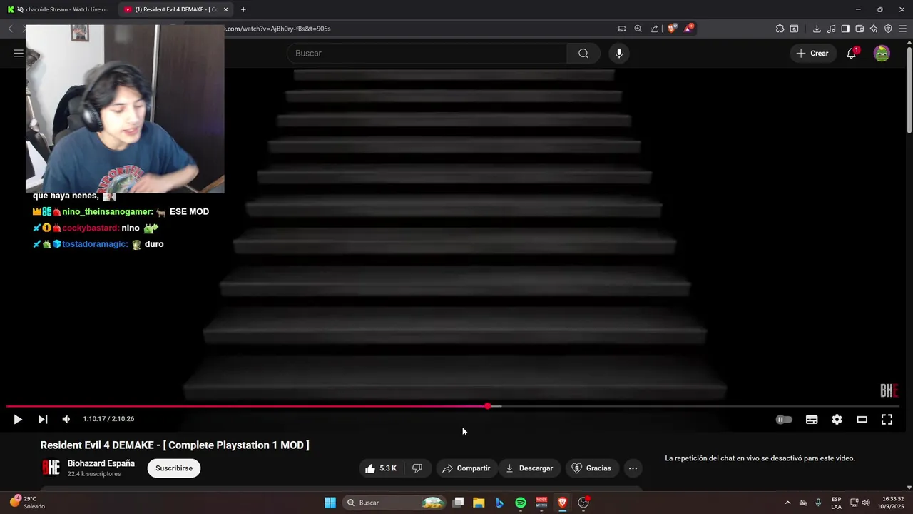The height and width of the screenshot is (514, 913).
Task: Click the Gracias button
Action: 591,468
